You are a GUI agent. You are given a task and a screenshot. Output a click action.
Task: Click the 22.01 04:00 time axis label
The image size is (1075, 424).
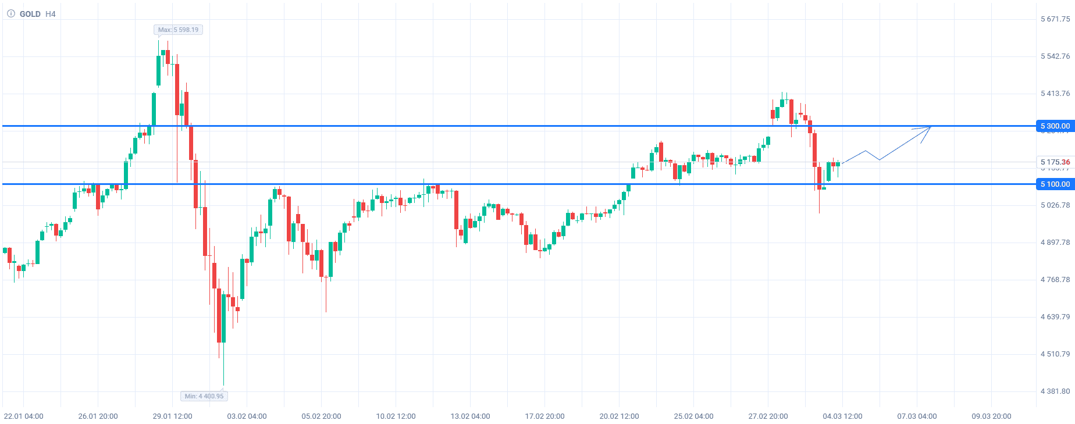(x=24, y=416)
